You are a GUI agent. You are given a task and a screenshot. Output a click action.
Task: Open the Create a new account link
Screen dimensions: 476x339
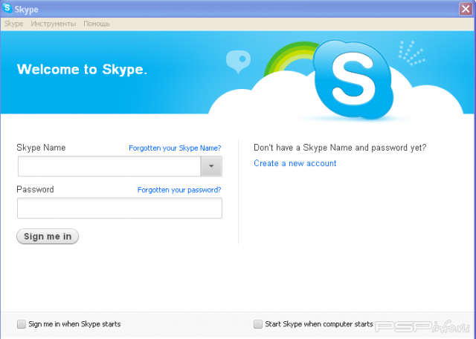pyautogui.click(x=295, y=163)
